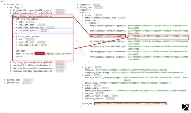
Task: Expand the software_reporter node
Action: [x=83, y=99]
